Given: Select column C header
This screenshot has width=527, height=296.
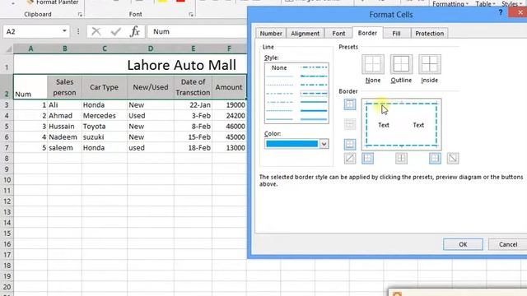Looking at the screenshot, I should coord(105,49).
